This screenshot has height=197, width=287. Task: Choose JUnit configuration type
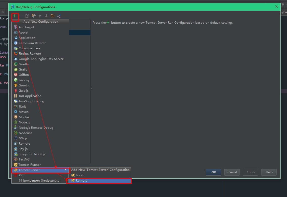coord(40,107)
